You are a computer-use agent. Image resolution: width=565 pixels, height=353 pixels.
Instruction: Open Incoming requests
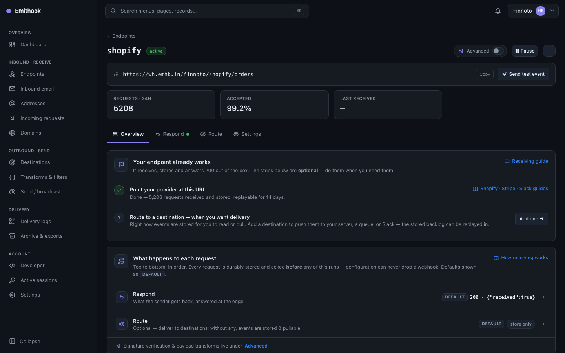click(x=49, y=118)
